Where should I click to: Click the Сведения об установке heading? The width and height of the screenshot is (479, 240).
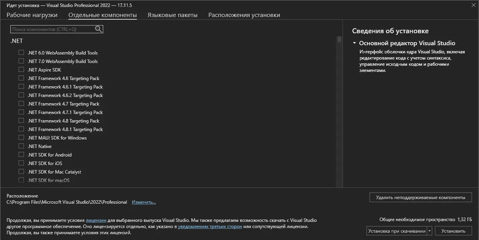point(390,31)
